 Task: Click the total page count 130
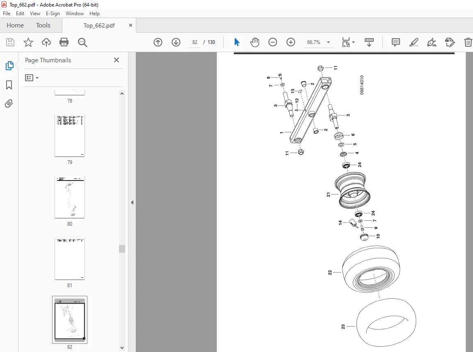pos(211,42)
